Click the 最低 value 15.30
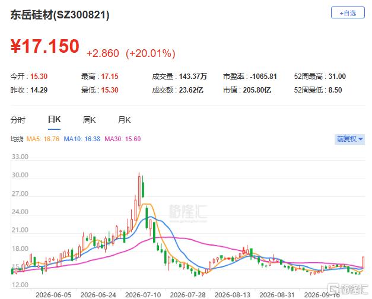372x299 pixels. (x=110, y=90)
